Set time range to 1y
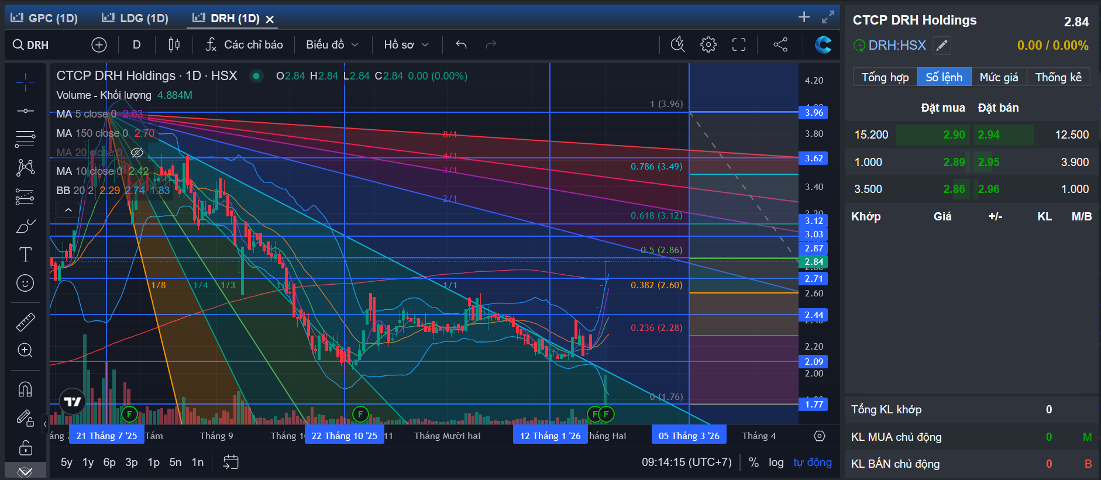The height and width of the screenshot is (480, 1101). (x=88, y=462)
